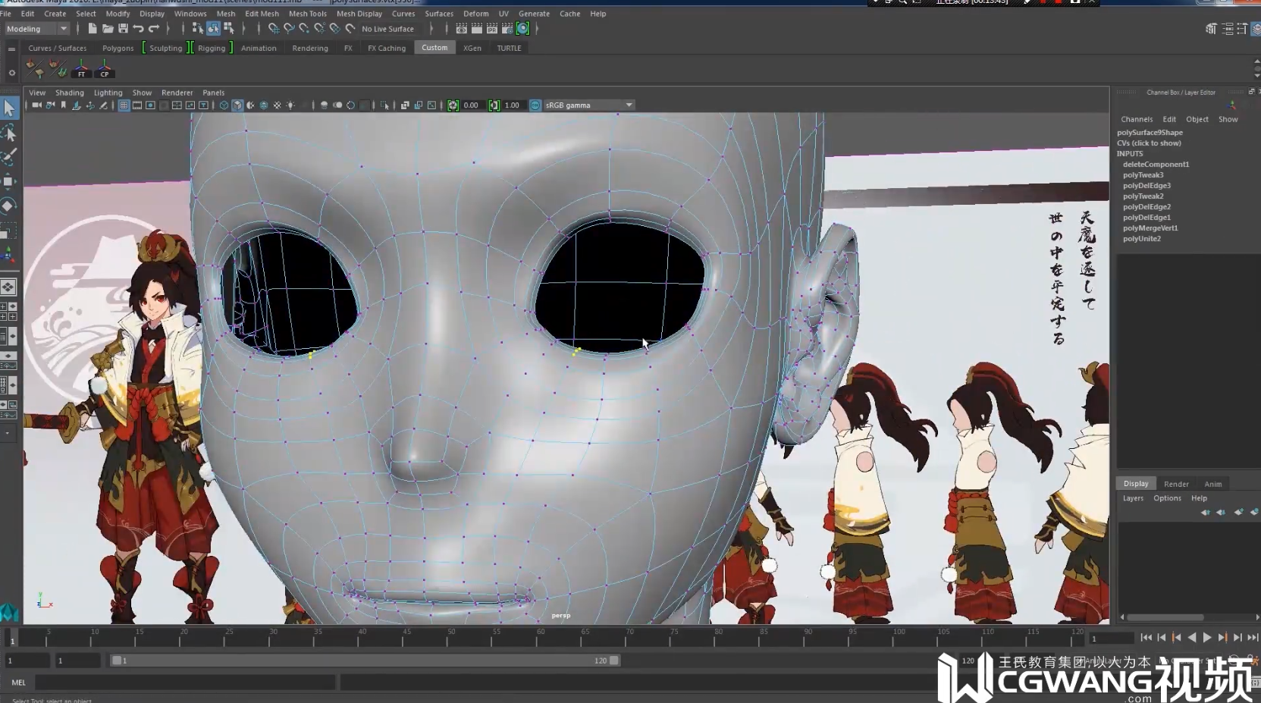
Task: Click the Open Scene folder icon
Action: pos(108,29)
